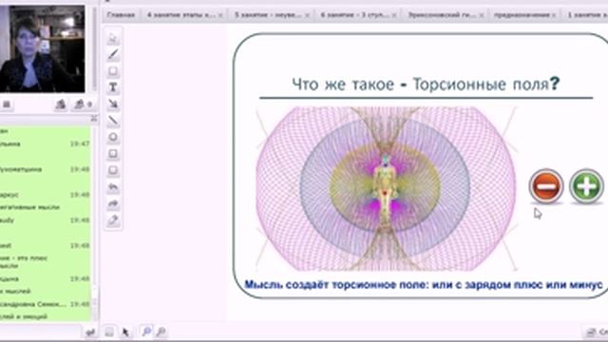Click the Redo arrow in the whiteboard toolbar
Screen dimensions: 608x342
click(x=113, y=204)
